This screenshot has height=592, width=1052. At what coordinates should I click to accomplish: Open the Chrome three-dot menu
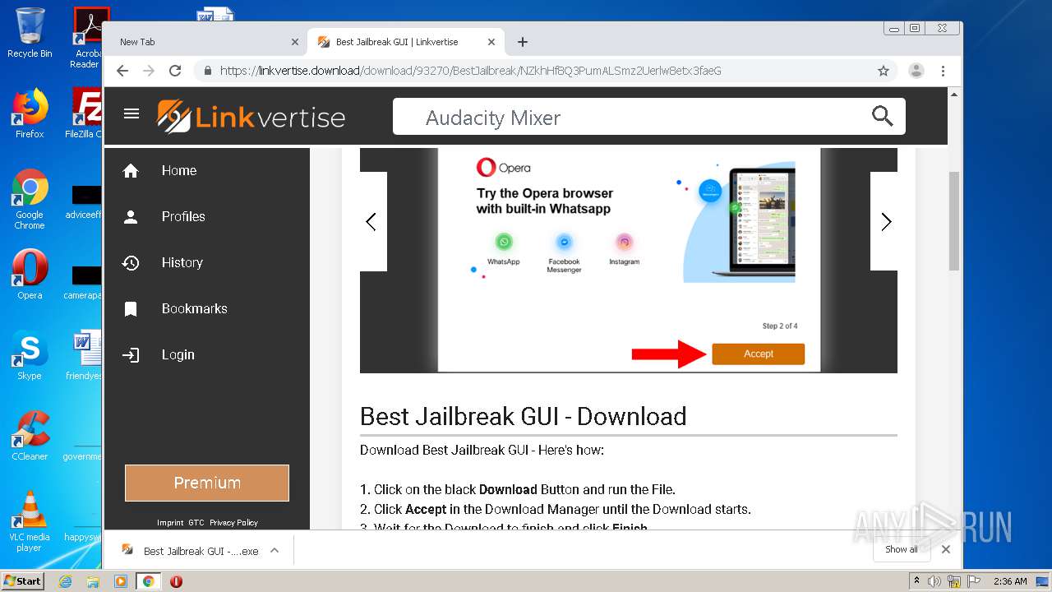coord(943,71)
